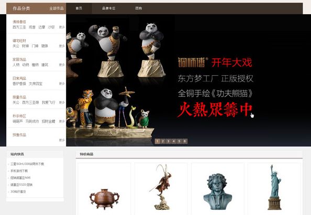Select the 香炉香插 subcategory link
This screenshot has height=215, width=311.
coord(19,83)
